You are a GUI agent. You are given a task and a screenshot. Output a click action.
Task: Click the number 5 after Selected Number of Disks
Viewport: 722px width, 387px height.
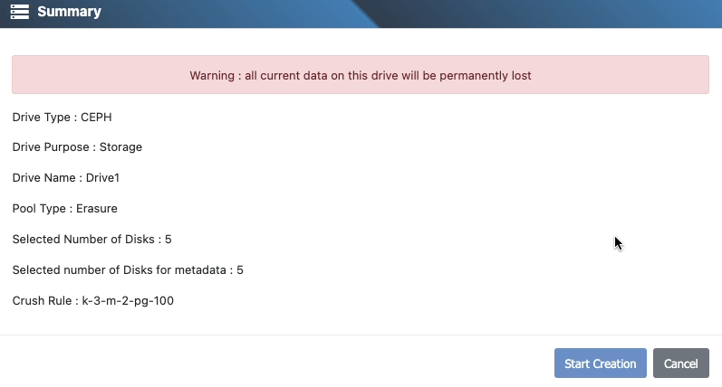point(168,240)
